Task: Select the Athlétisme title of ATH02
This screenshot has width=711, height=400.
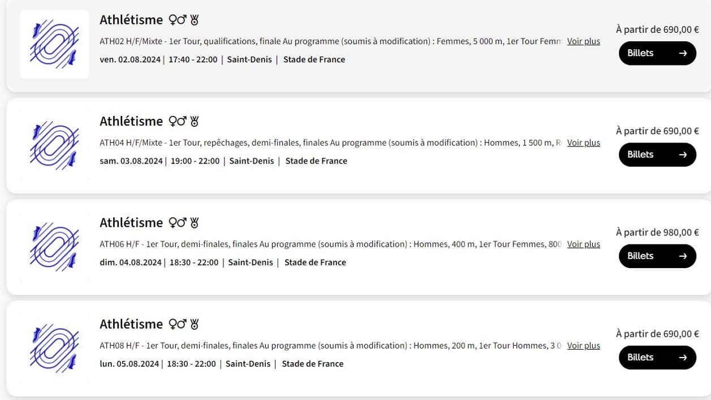Action: point(131,20)
